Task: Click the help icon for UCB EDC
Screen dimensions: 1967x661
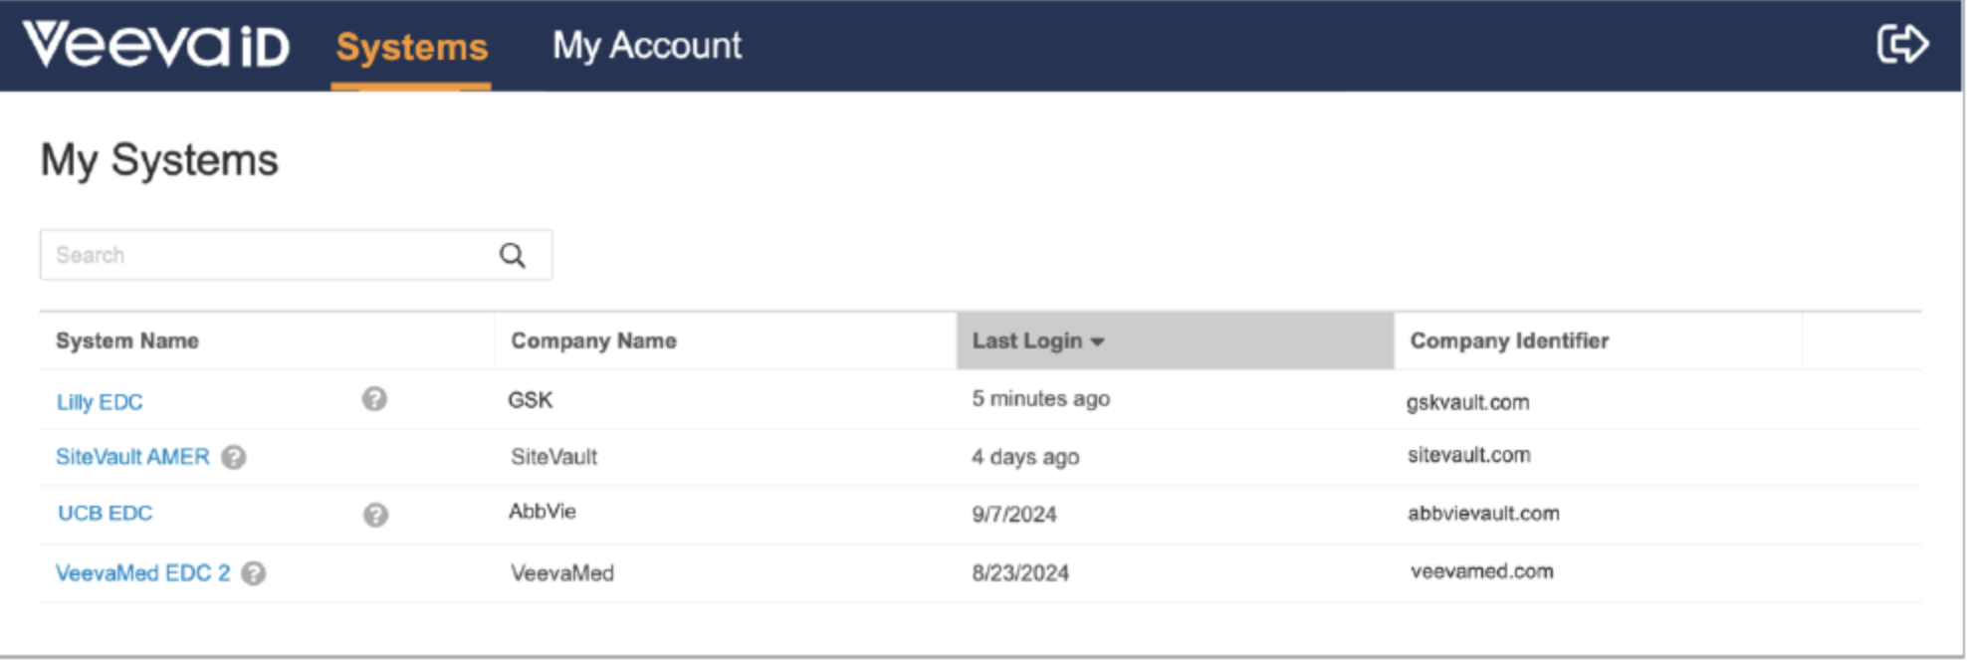Action: [375, 515]
